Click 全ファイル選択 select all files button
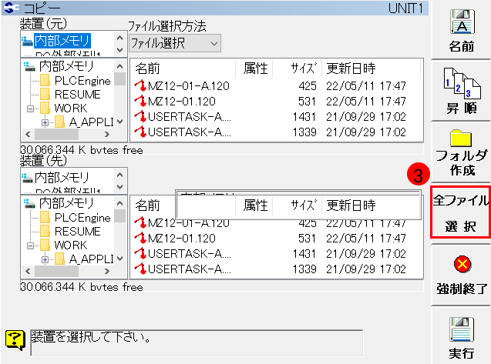This screenshot has height=364, width=491. [460, 212]
